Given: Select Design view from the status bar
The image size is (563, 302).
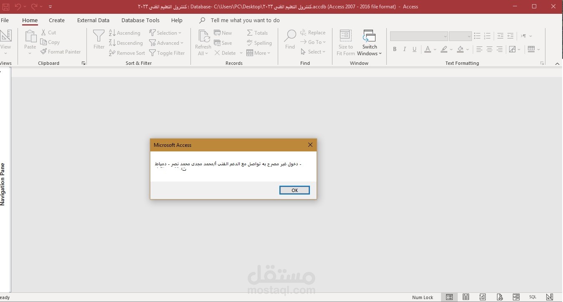Looking at the screenshot, I should (x=549, y=297).
